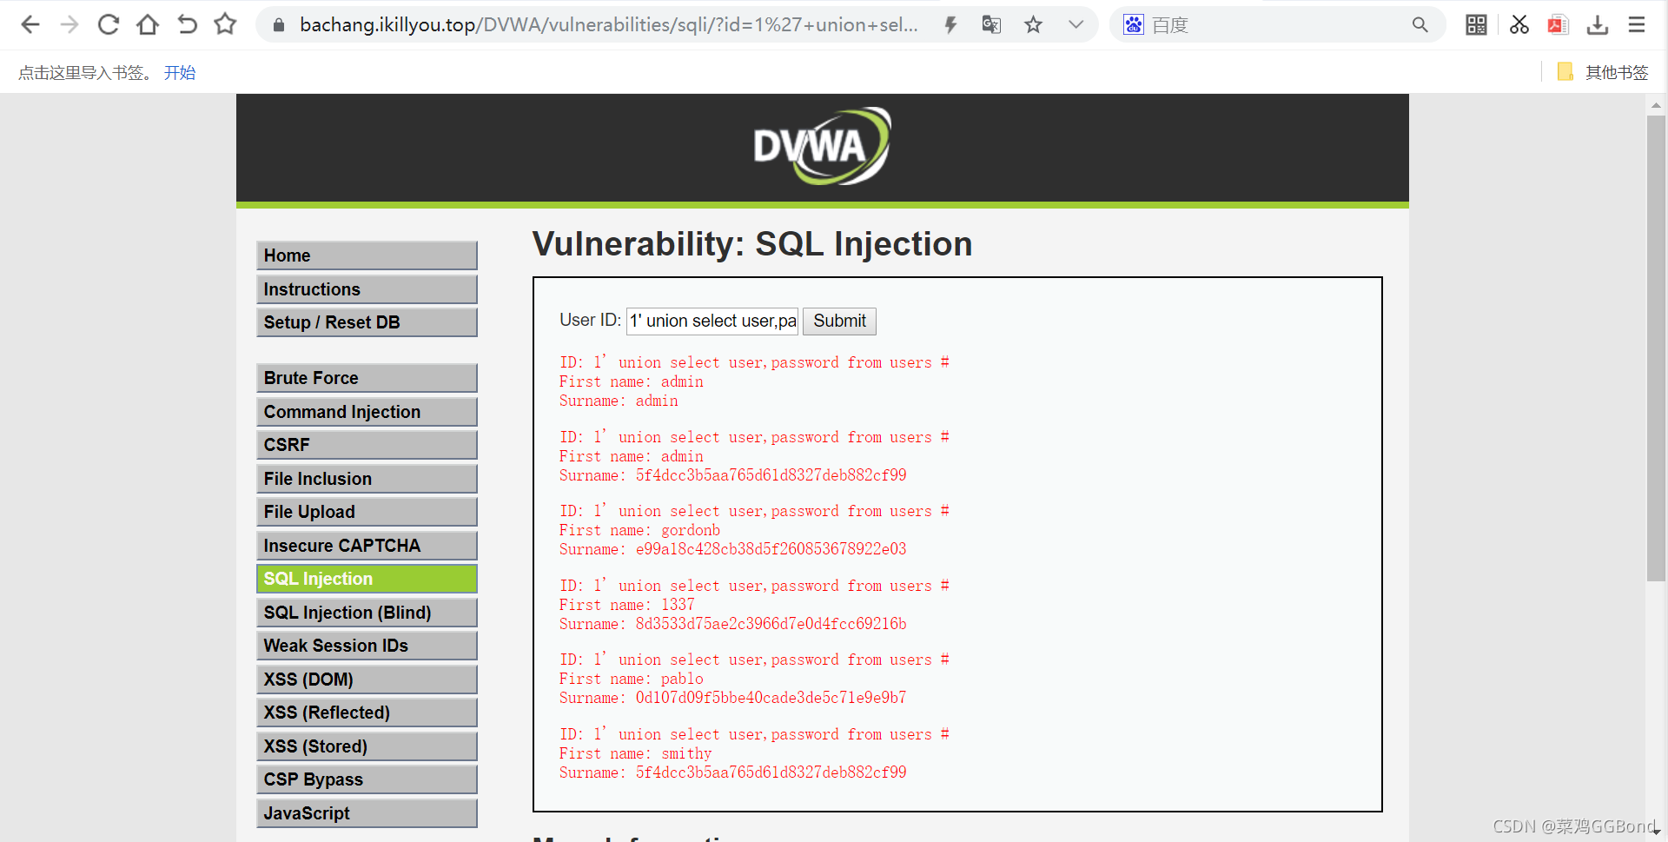Image resolution: width=1668 pixels, height=842 pixels.
Task: Click the 其他书签 bookmarks label
Action: (x=1617, y=73)
